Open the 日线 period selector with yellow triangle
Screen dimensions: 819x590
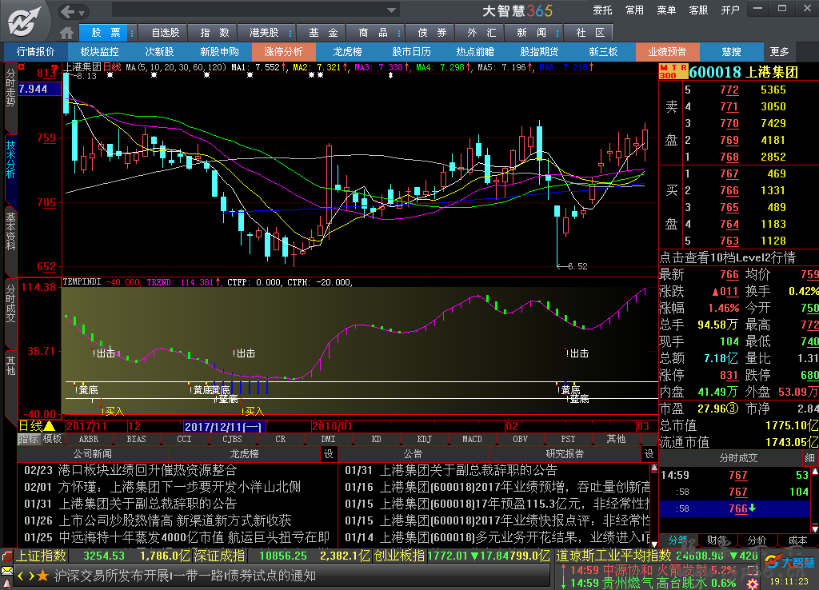[x=37, y=426]
